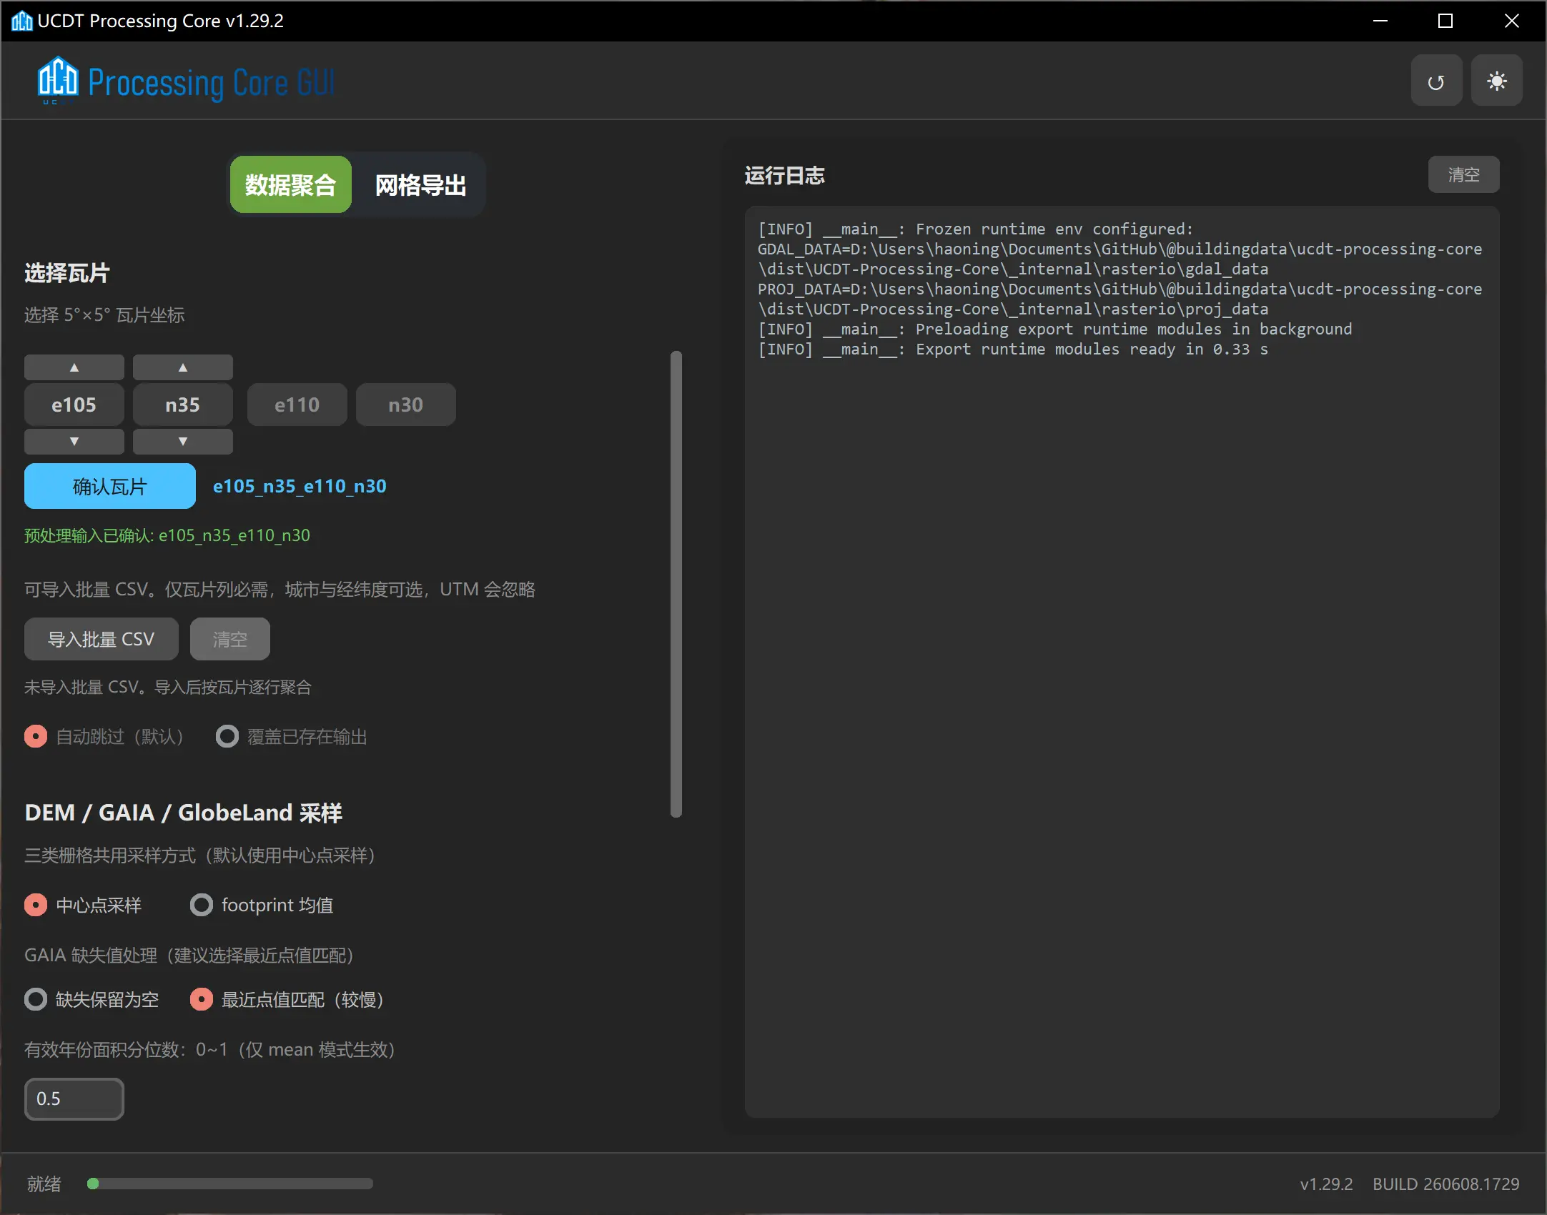Click the 0.5 quantile input field
This screenshot has height=1215, width=1547.
click(74, 1099)
